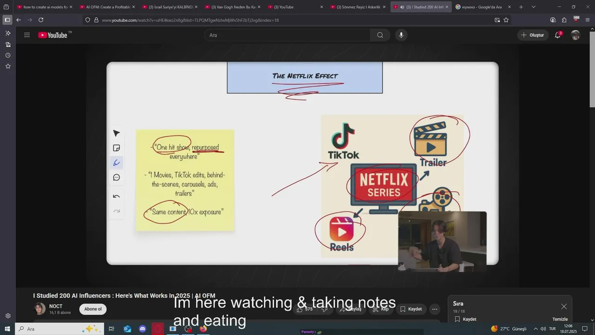Open Outlook from the taskbar
The height and width of the screenshot is (335, 595).
127,329
